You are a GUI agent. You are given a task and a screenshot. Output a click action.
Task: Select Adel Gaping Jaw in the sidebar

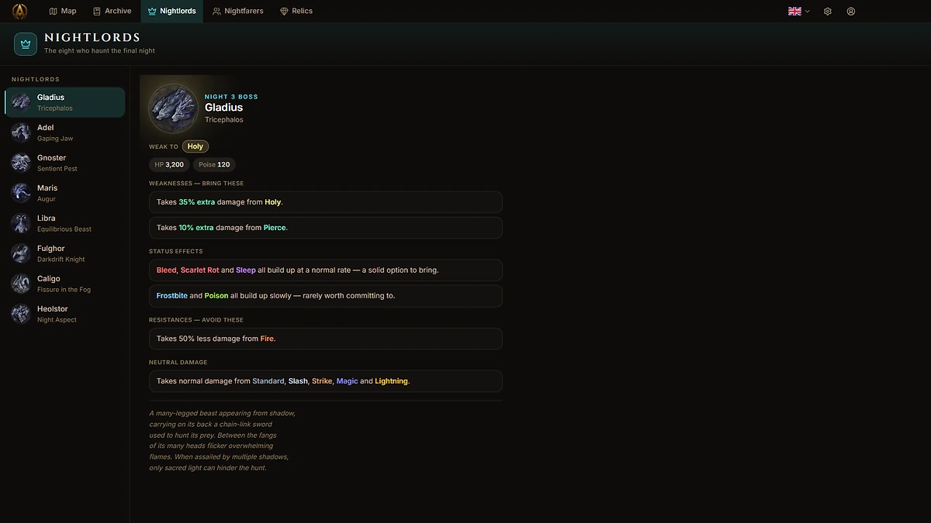coord(65,132)
